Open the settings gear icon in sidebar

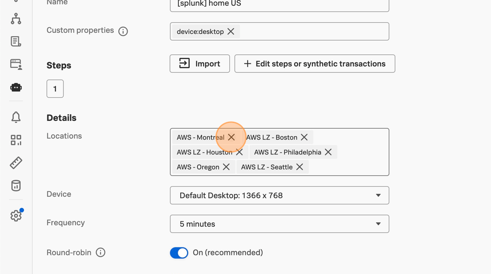tap(16, 215)
